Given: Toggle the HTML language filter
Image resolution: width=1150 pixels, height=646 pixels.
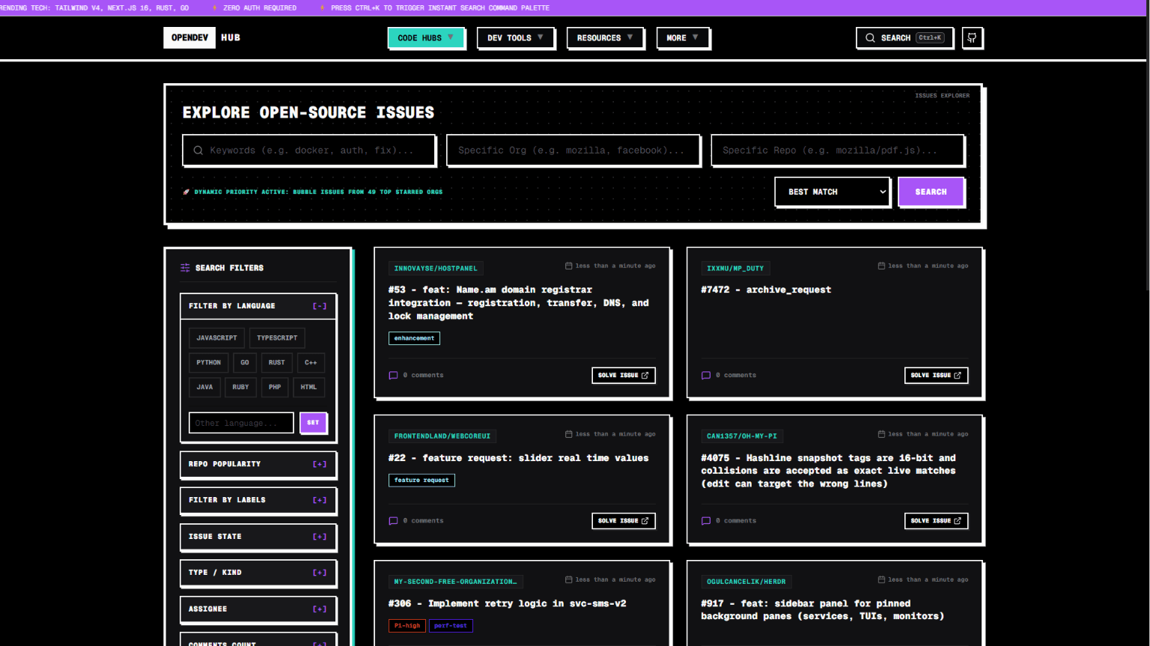Looking at the screenshot, I should pos(308,388).
